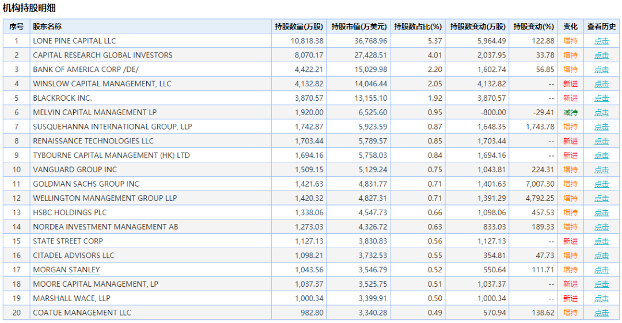Select GOLDMAN SACHS GROUP INC cell
Image resolution: width=622 pixels, height=323 pixels.
coord(150,184)
